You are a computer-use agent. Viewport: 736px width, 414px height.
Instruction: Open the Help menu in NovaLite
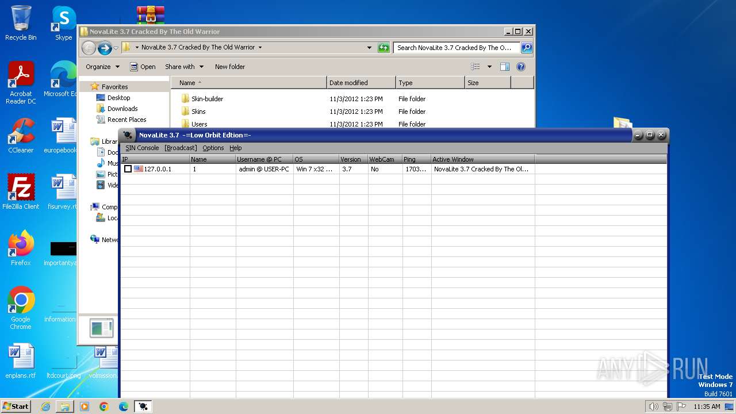point(236,148)
